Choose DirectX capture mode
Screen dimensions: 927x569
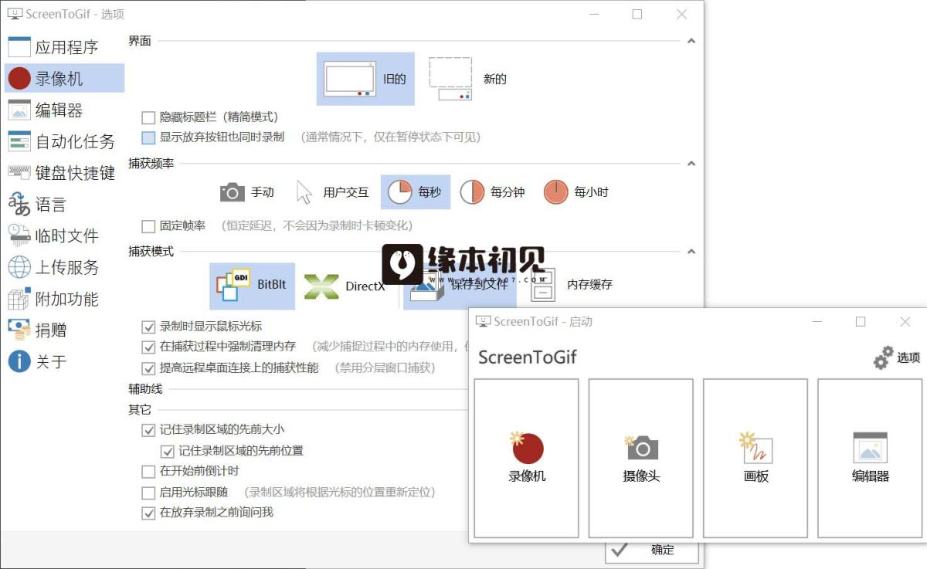(x=345, y=286)
